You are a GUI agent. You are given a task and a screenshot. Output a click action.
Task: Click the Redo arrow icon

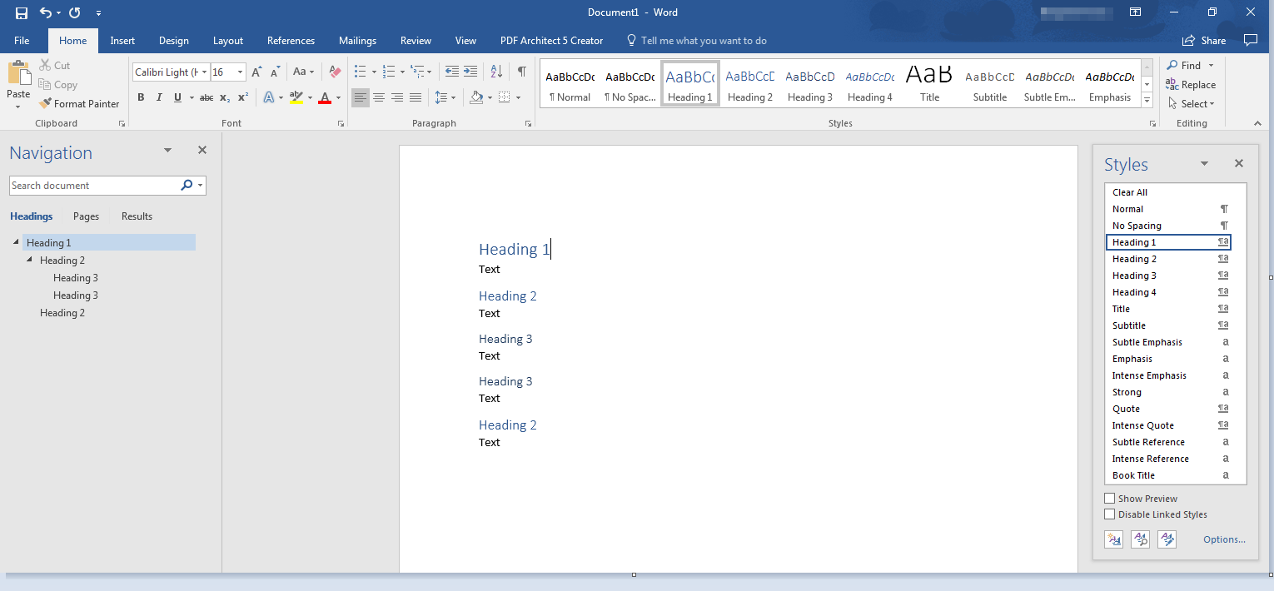(75, 12)
